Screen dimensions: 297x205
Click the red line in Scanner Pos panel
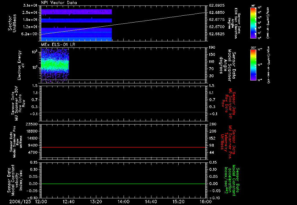coord(123,147)
